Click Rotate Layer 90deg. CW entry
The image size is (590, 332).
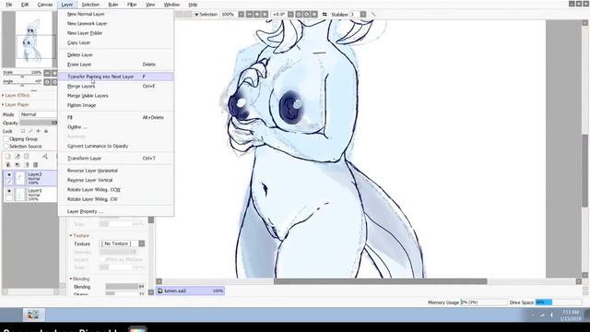coord(115,199)
